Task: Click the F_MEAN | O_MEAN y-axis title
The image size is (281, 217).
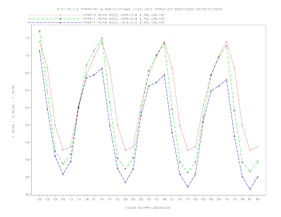Action: [x=13, y=111]
